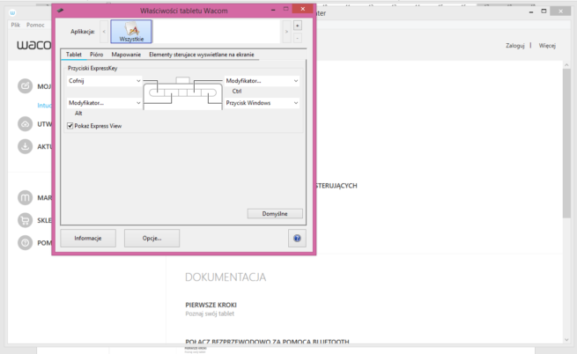The image size is (577, 354).
Task: Open the Pierwsze kroki documentation link
Action: pyautogui.click(x=211, y=304)
